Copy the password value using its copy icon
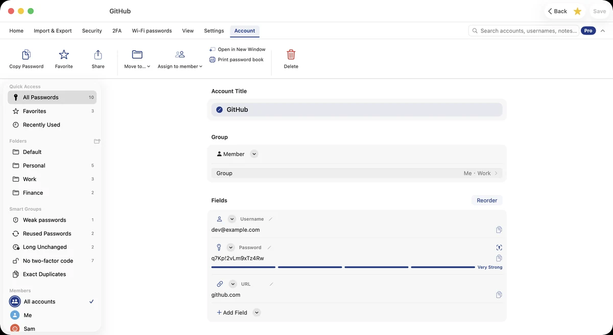This screenshot has height=335, width=613. [x=499, y=259]
